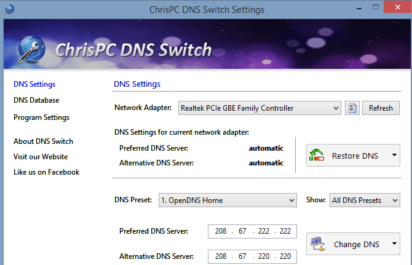Viewport: 412px width, 265px height.
Task: Click the Preferred DNS Server automatic value
Action: tap(266, 148)
